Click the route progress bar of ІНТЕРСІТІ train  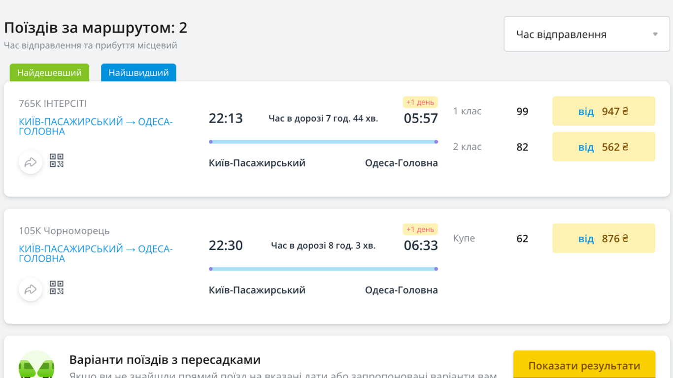coord(323,142)
